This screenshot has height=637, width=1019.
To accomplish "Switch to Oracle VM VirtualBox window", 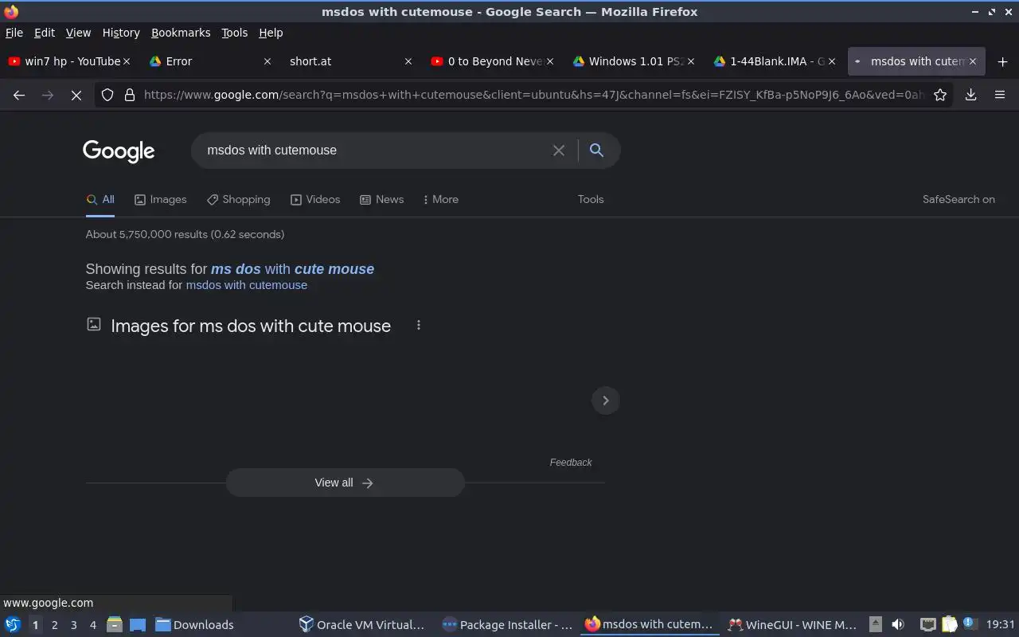I will click(x=362, y=625).
